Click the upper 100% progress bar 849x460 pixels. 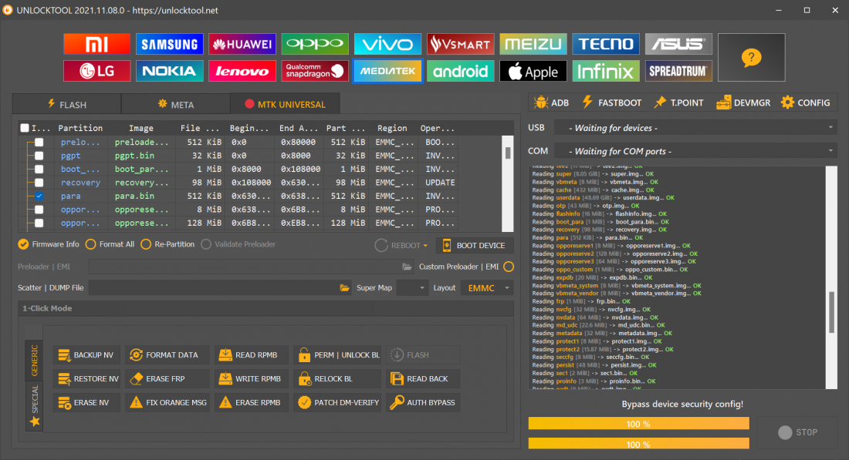[x=639, y=424]
